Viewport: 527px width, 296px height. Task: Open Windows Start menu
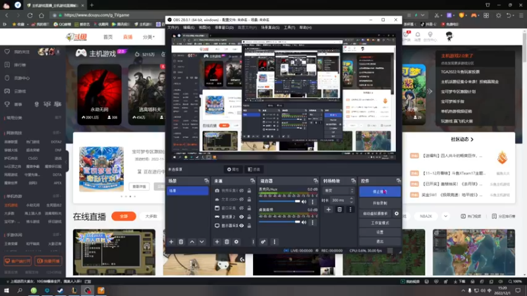[x=7, y=290]
